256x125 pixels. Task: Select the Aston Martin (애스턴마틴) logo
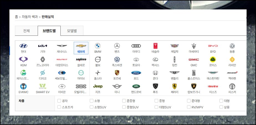pyautogui.click(x=213, y=73)
